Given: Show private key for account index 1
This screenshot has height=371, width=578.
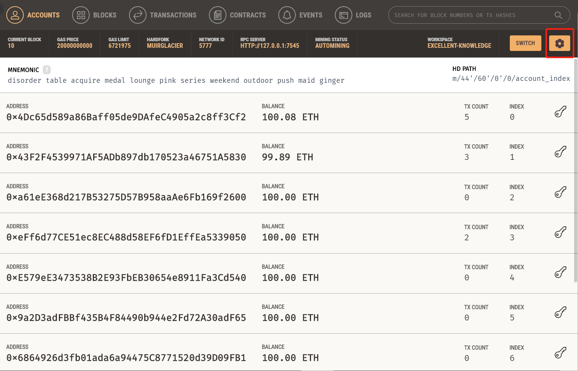Looking at the screenshot, I should pyautogui.click(x=560, y=152).
